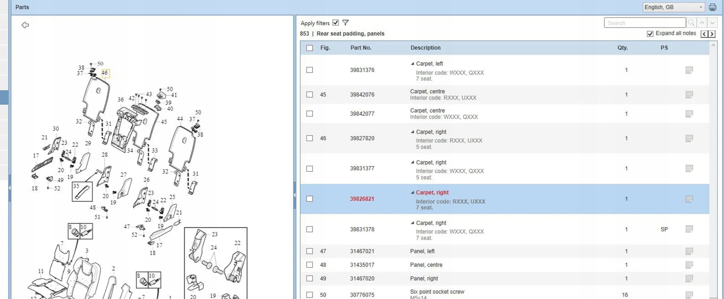
Task: Open note icon for part 39842076
Action: (689, 95)
